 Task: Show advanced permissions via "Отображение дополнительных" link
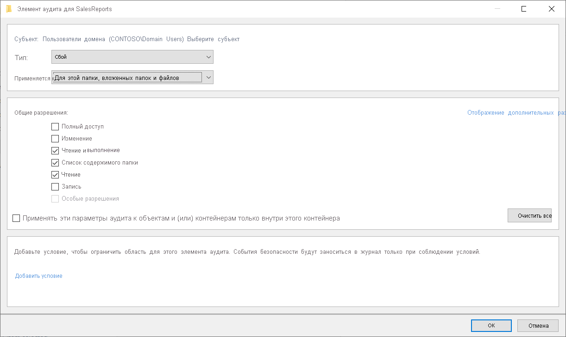click(x=509, y=112)
